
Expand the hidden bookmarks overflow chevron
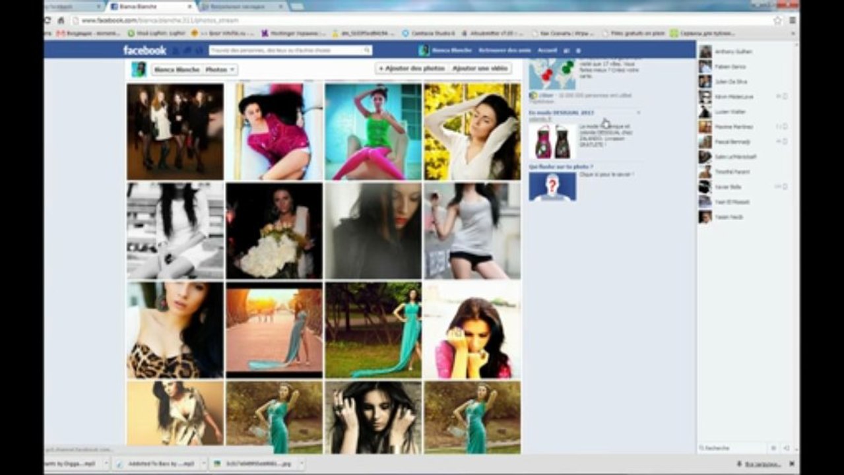point(793,33)
